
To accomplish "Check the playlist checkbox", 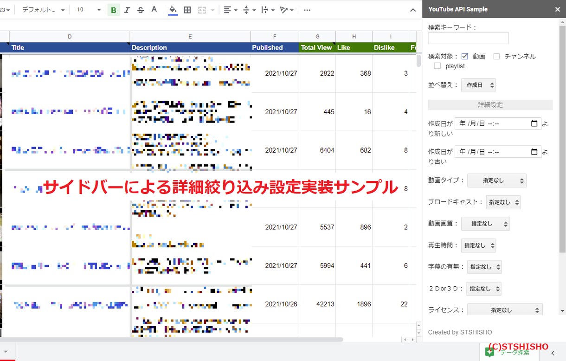I will tap(437, 66).
